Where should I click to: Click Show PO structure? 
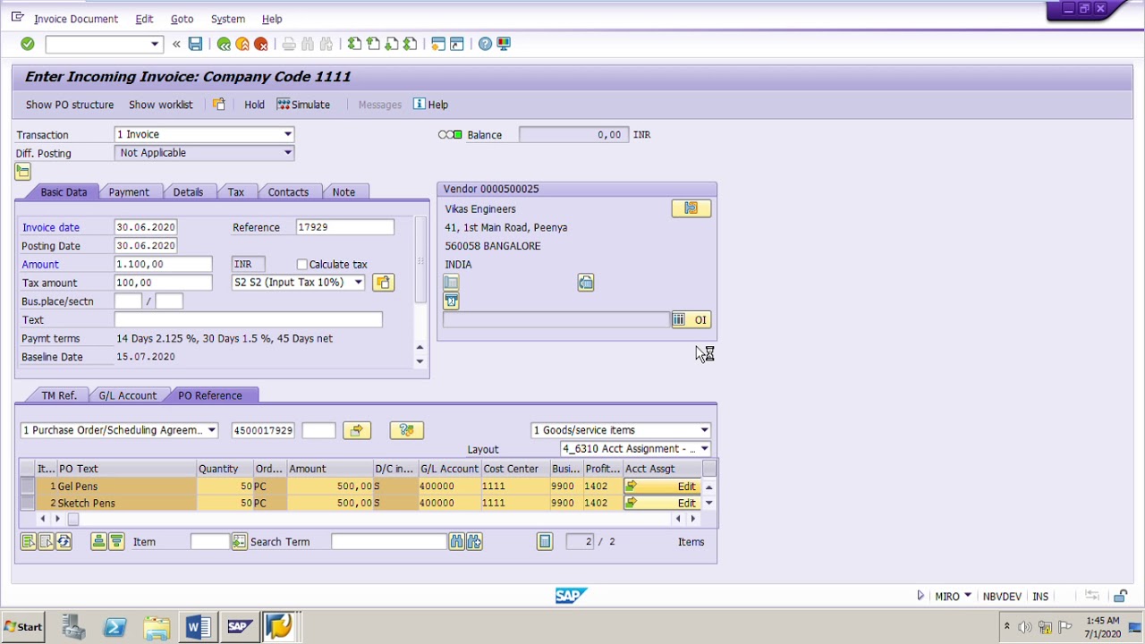point(70,105)
